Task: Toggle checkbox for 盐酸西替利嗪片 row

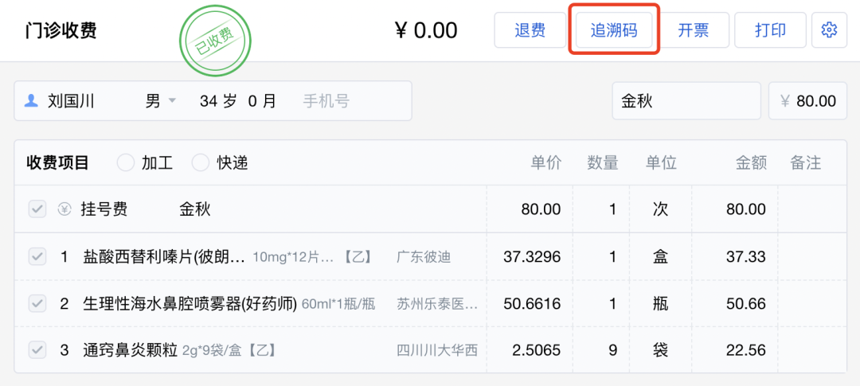Action: (x=37, y=256)
